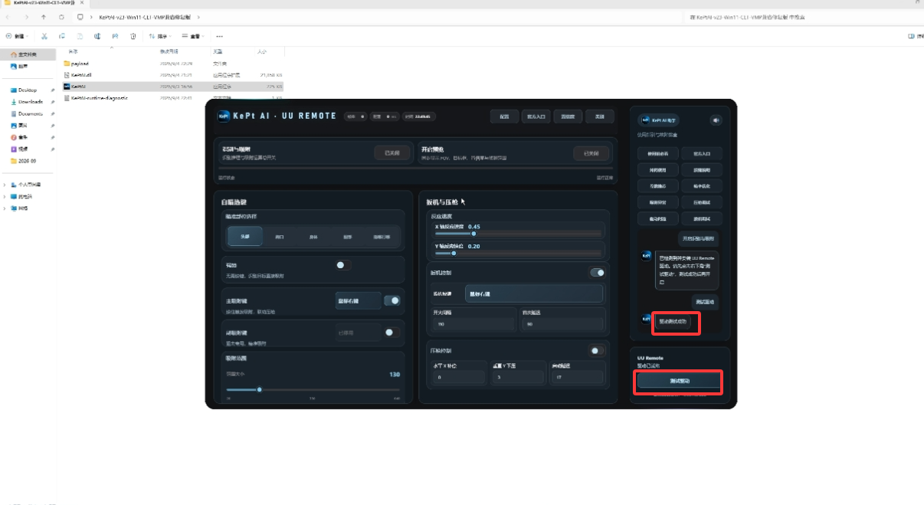The height and width of the screenshot is (505, 924).
Task: Select the 头部 head aim target tab
Action: pos(245,237)
